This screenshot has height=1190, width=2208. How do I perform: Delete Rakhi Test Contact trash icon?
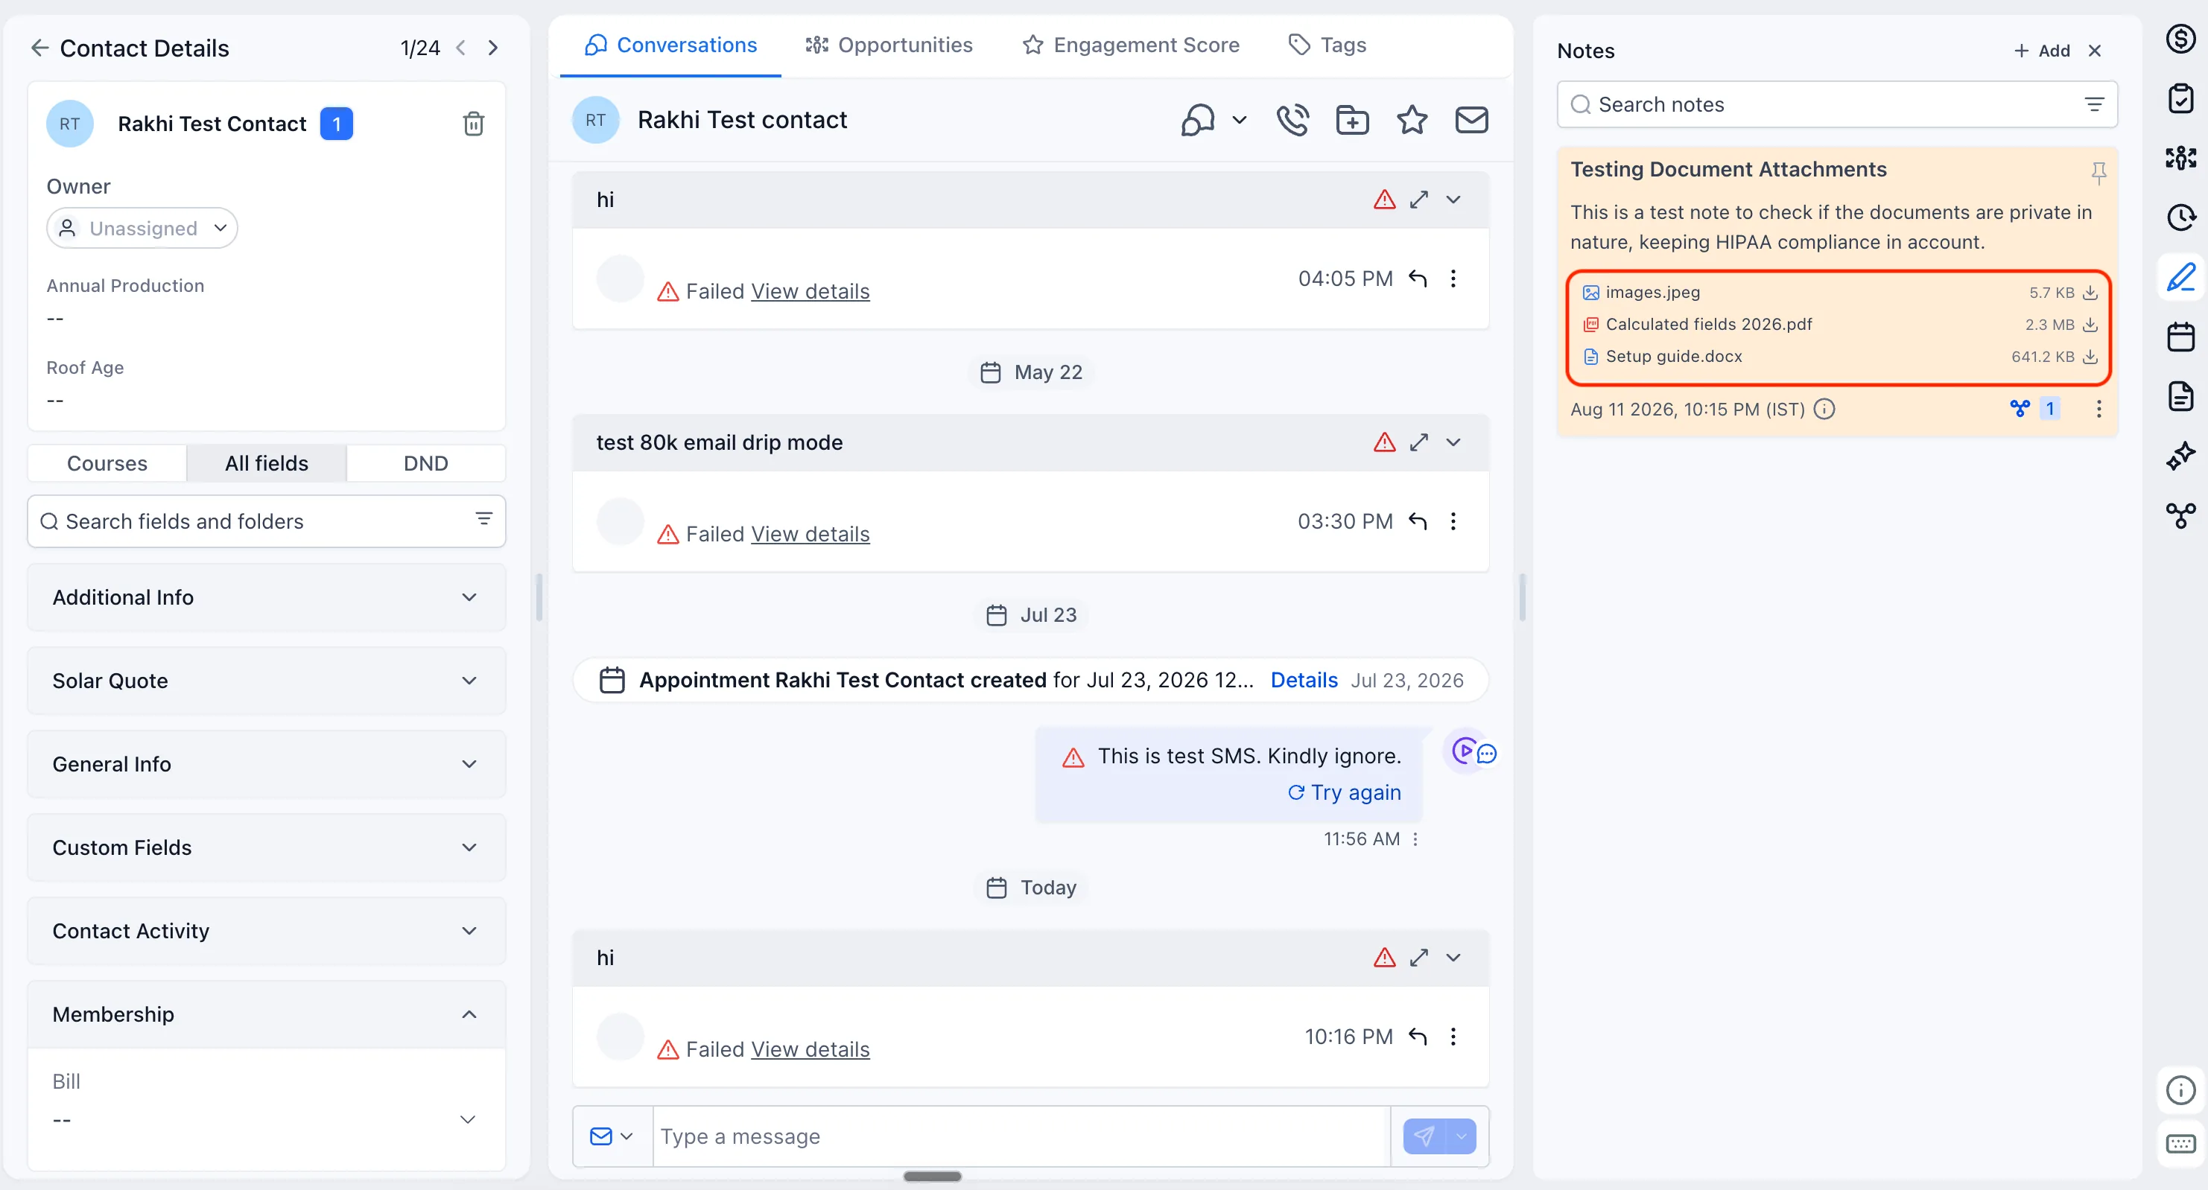tap(473, 124)
